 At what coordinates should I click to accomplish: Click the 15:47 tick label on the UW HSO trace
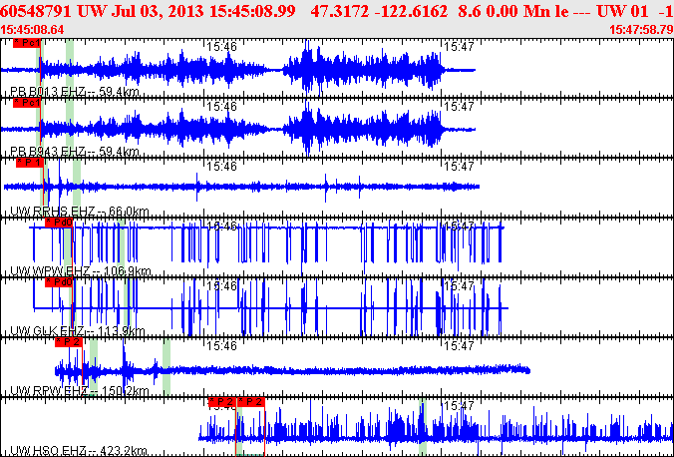pos(457,406)
